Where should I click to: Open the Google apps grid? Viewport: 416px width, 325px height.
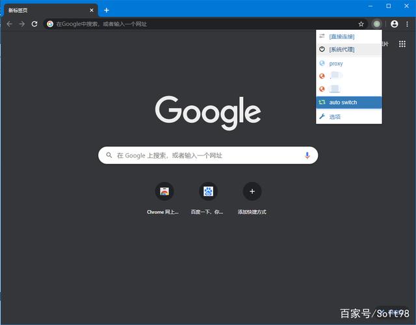tap(402, 44)
